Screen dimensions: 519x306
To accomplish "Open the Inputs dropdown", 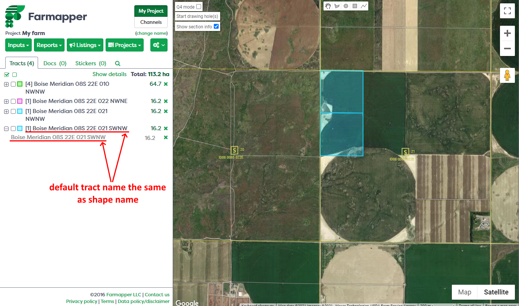I will click(x=19, y=45).
